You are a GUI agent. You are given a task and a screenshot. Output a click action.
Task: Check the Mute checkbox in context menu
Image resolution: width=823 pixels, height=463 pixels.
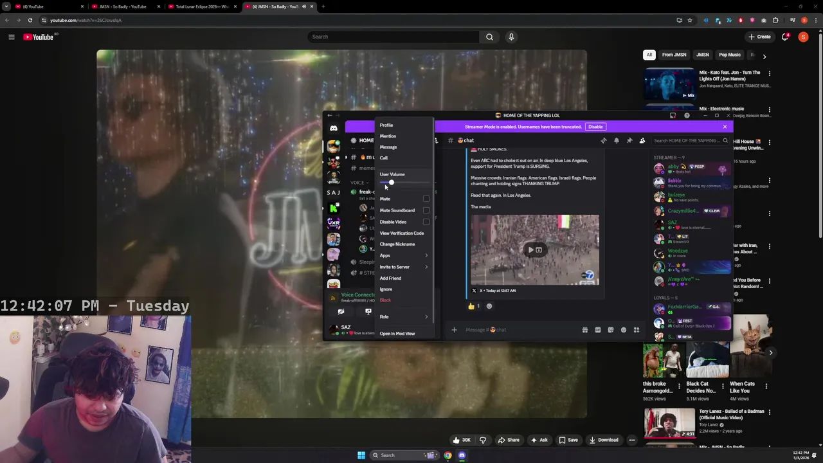pos(426,199)
